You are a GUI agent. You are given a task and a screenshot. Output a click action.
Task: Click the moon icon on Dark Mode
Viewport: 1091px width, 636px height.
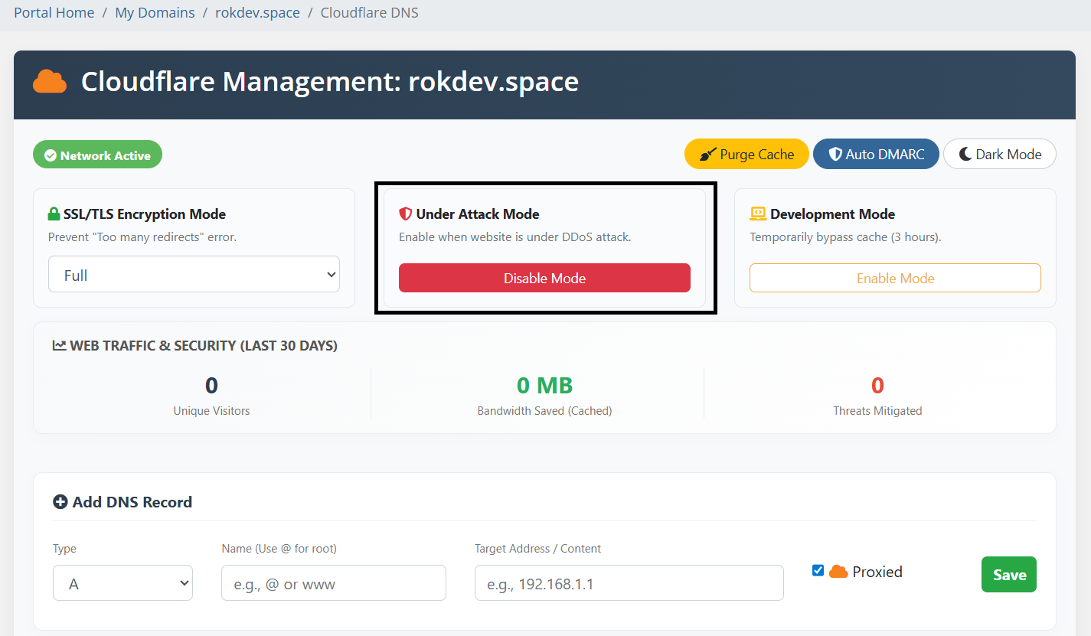[x=964, y=154]
